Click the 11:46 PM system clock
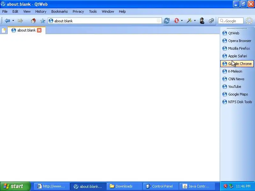The width and height of the screenshot is (255, 191). (243, 186)
